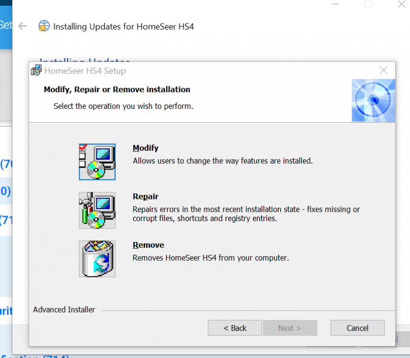The height and width of the screenshot is (358, 410).
Task: Click the bold Remove label
Action: pos(148,245)
